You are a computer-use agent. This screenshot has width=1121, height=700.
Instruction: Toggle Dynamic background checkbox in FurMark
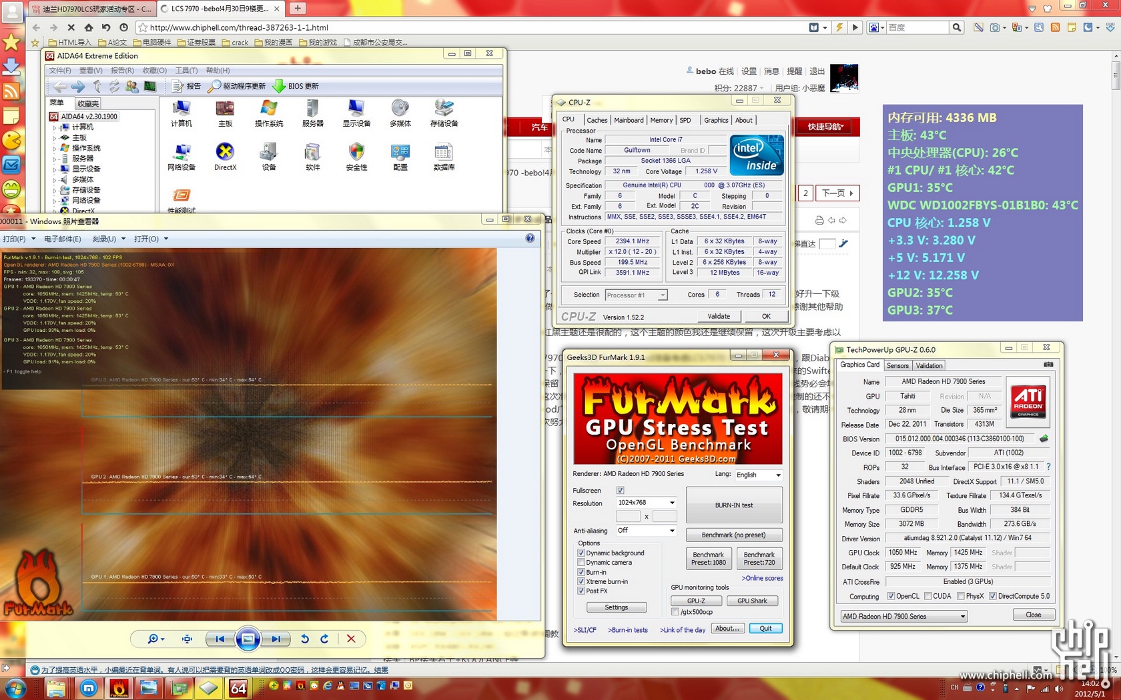point(581,553)
